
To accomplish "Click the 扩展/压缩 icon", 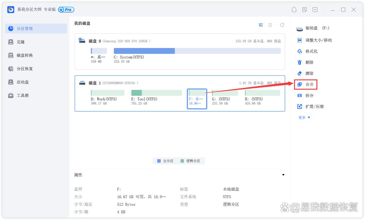I will (x=300, y=107).
